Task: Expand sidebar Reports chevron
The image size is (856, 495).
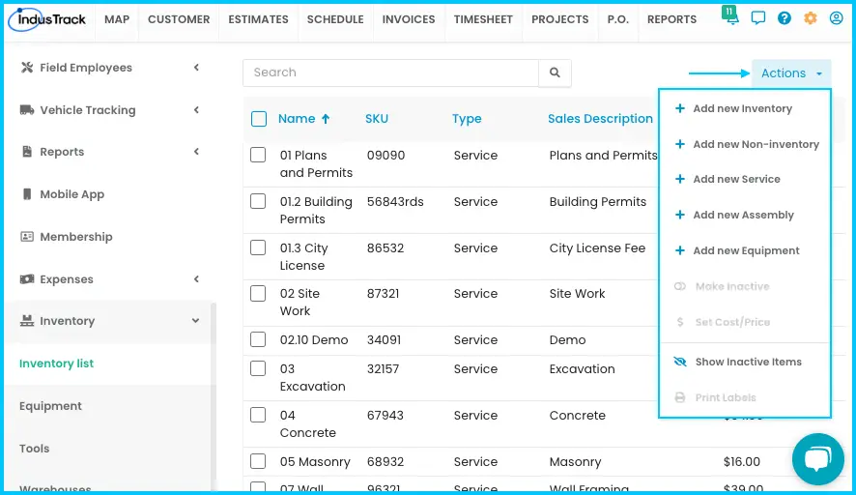Action: click(196, 152)
